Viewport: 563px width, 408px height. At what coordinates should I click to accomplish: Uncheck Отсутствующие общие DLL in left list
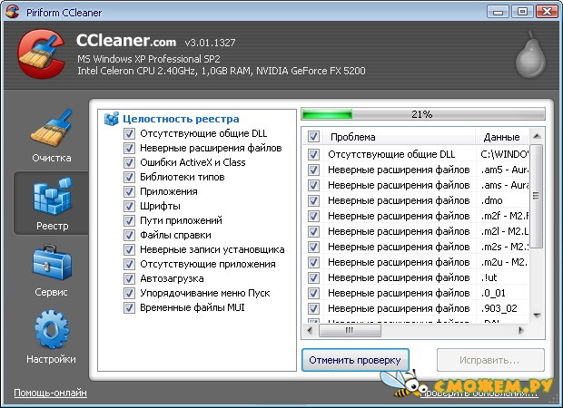click(x=129, y=133)
